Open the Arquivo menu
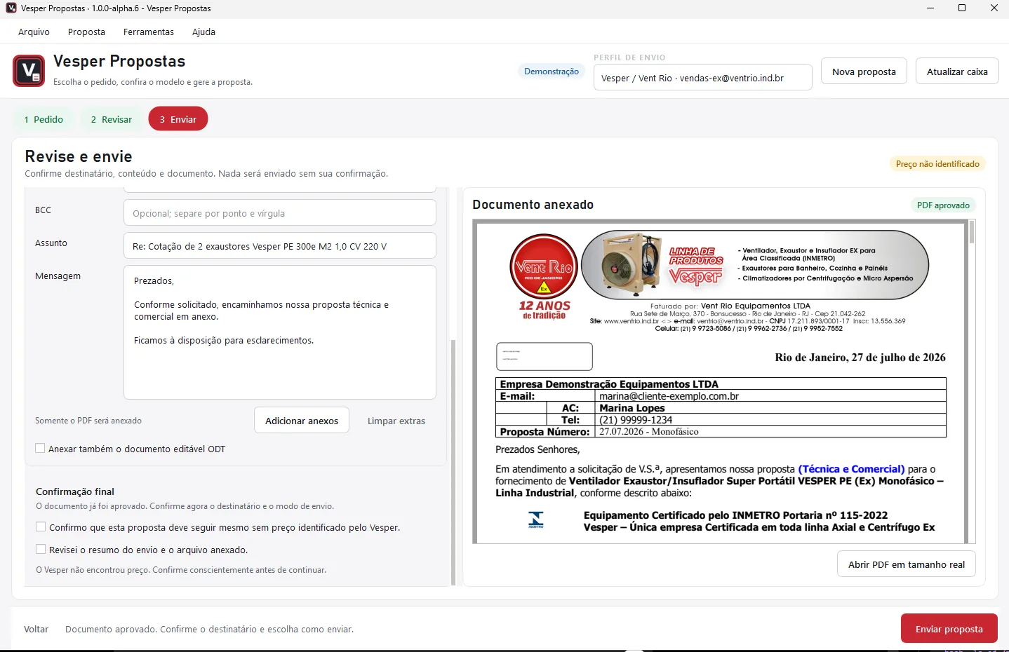 pyautogui.click(x=34, y=32)
